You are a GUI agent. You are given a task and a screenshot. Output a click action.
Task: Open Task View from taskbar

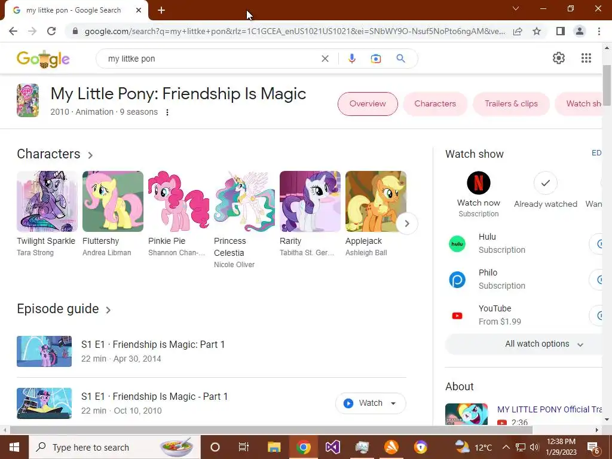click(244, 447)
